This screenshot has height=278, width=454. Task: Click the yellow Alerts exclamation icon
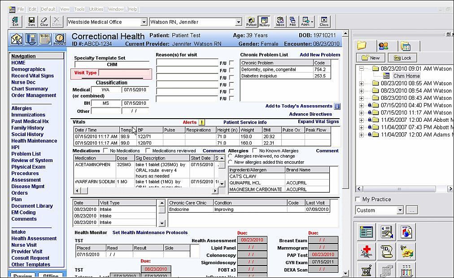pos(202,122)
